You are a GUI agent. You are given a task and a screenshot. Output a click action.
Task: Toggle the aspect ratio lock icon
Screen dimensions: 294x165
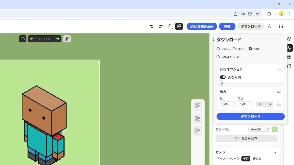(279, 104)
